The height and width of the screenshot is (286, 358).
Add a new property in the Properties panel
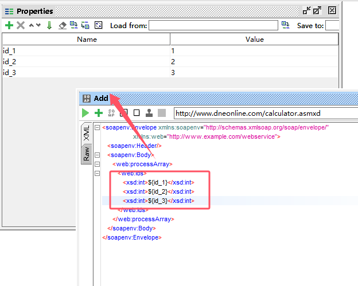pyautogui.click(x=9, y=25)
